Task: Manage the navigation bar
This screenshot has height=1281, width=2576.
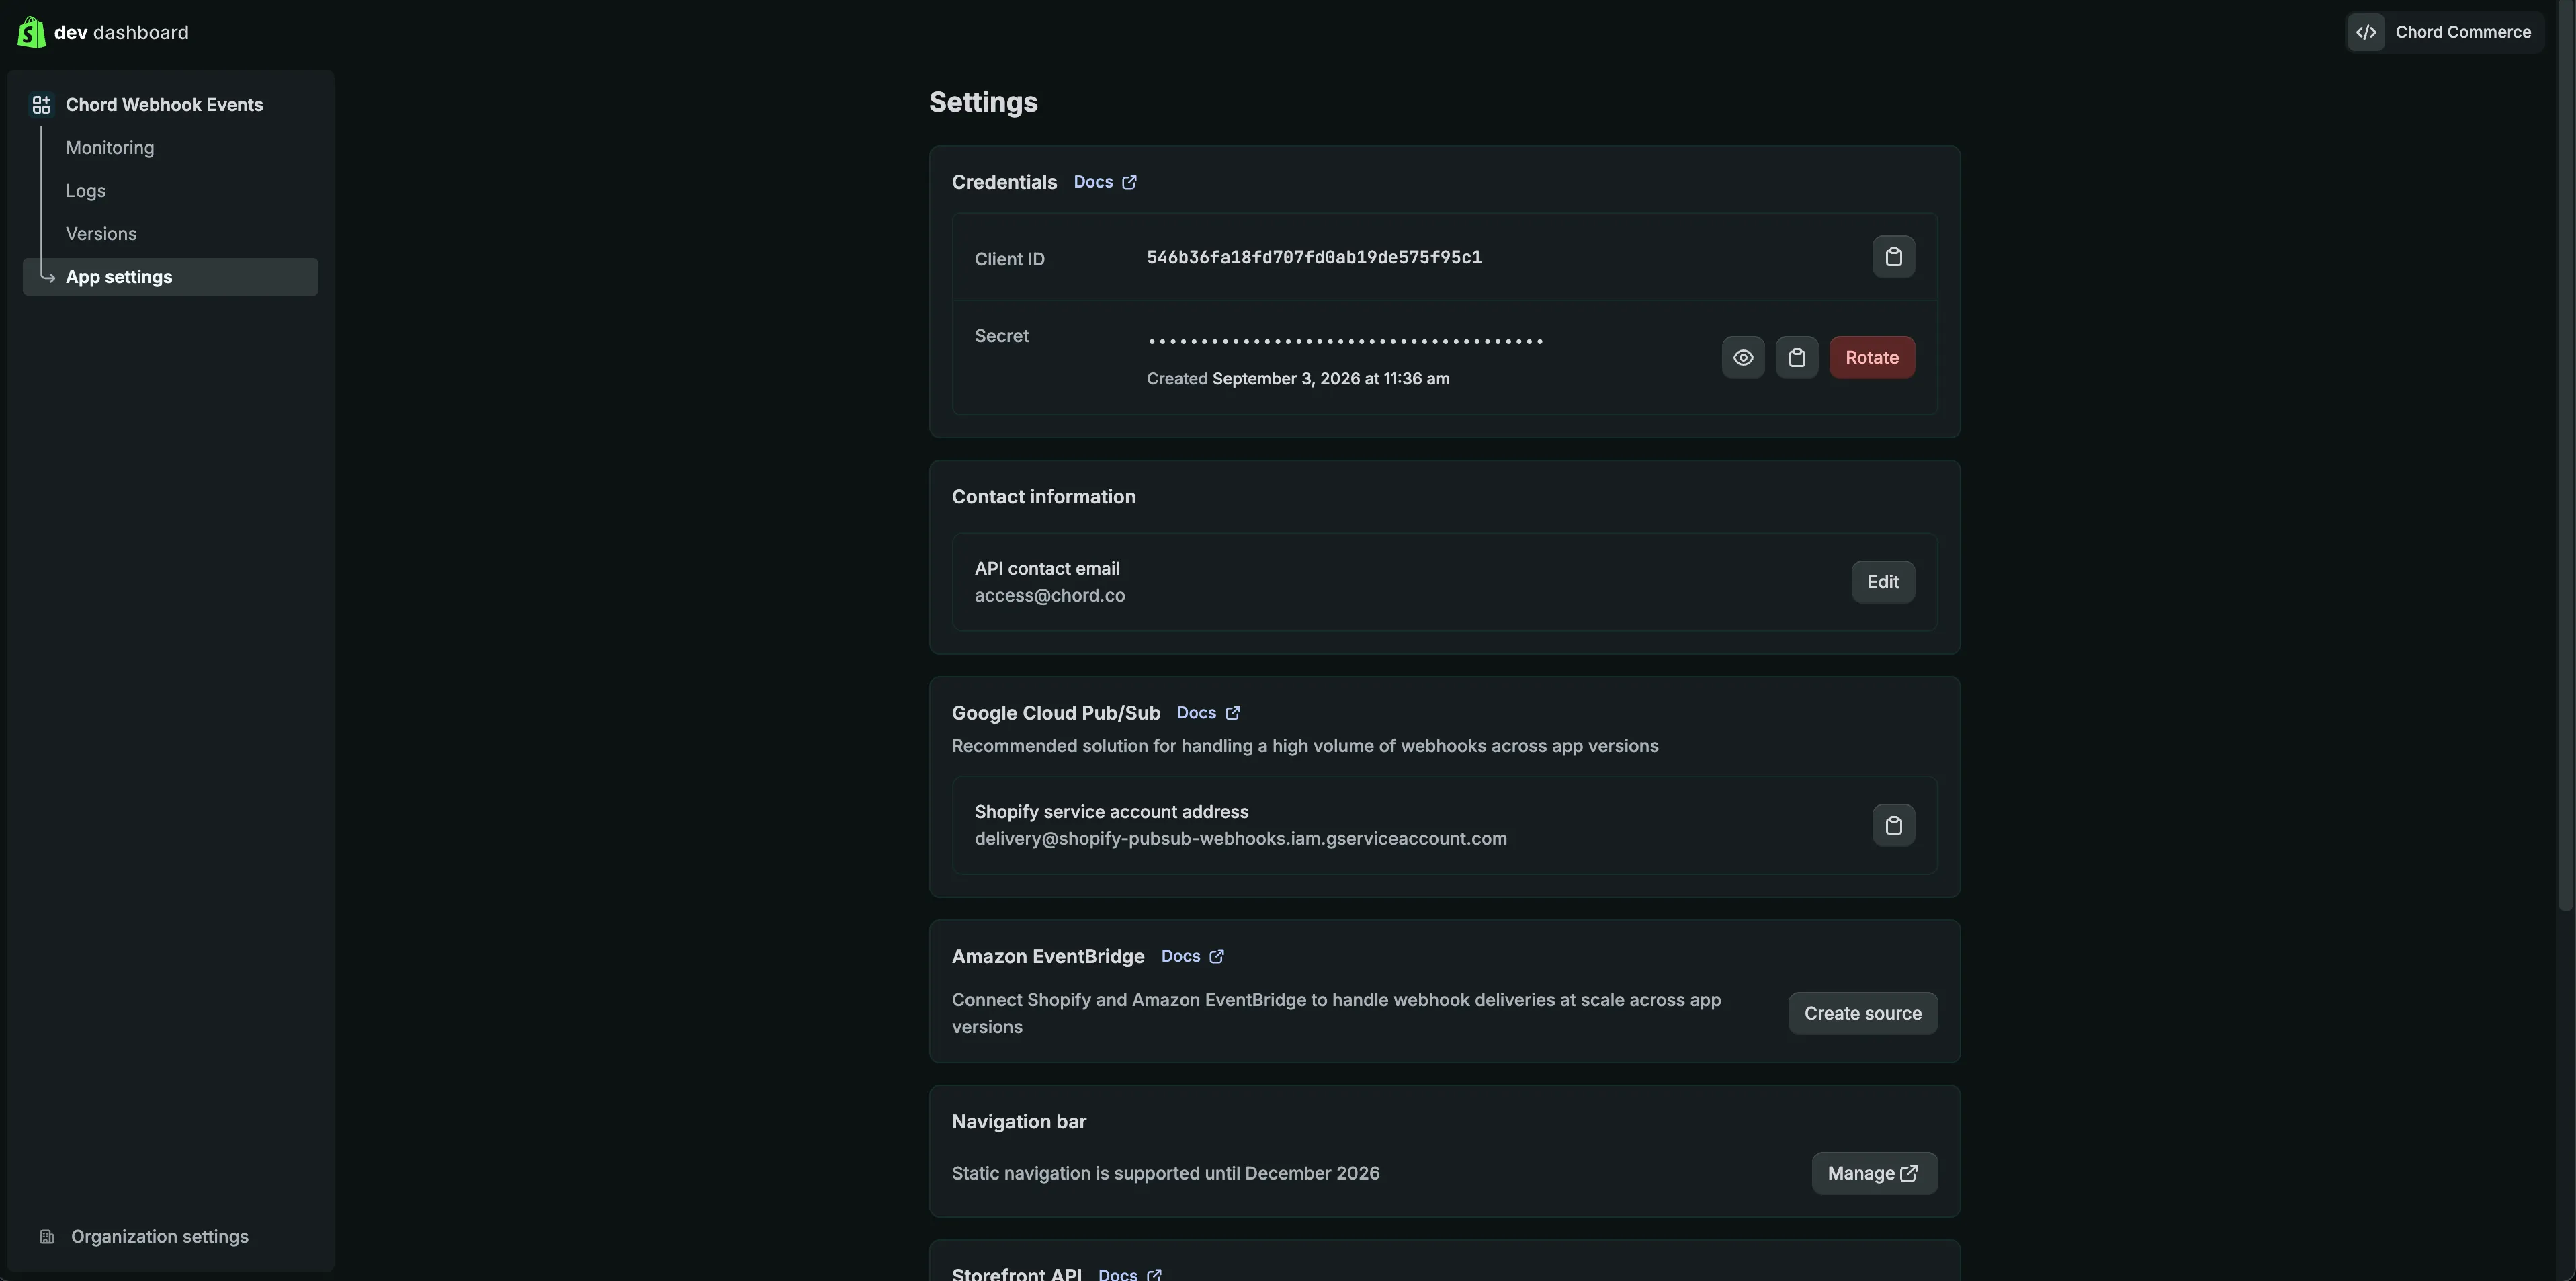Action: coord(1873,1173)
